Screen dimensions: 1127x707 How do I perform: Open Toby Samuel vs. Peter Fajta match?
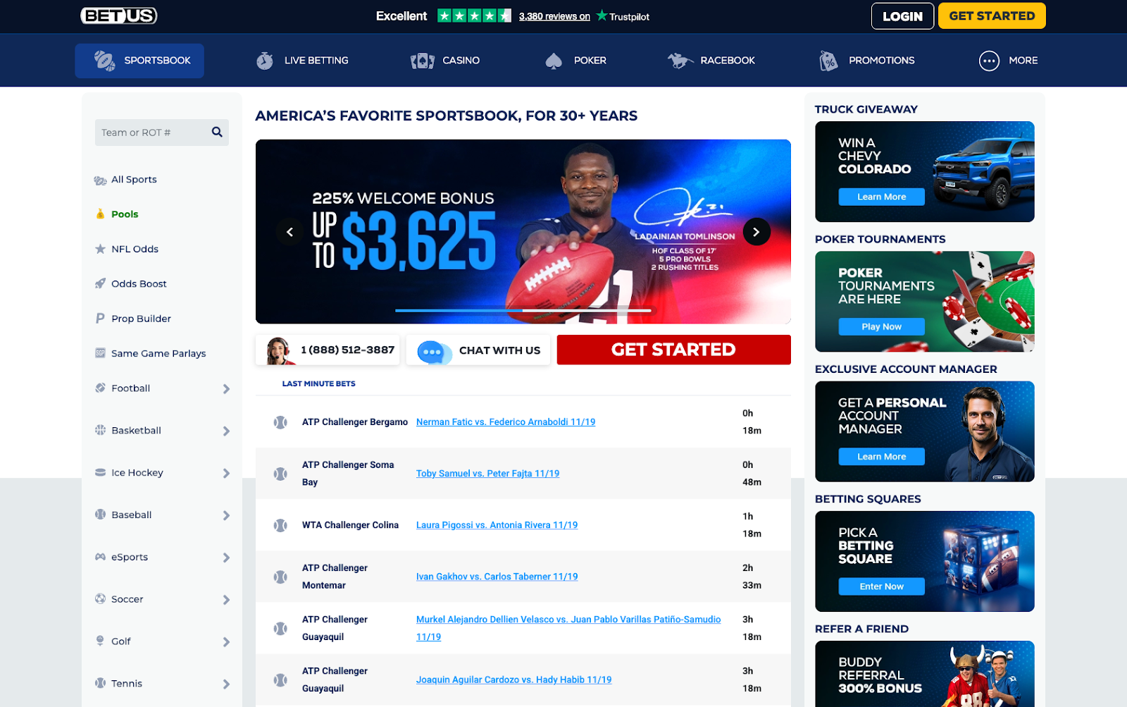[x=487, y=474]
